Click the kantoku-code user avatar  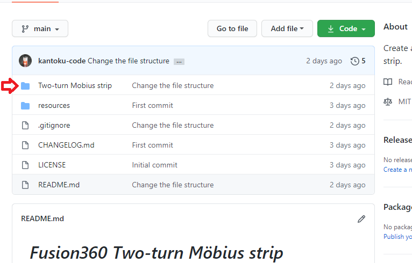[x=25, y=61]
